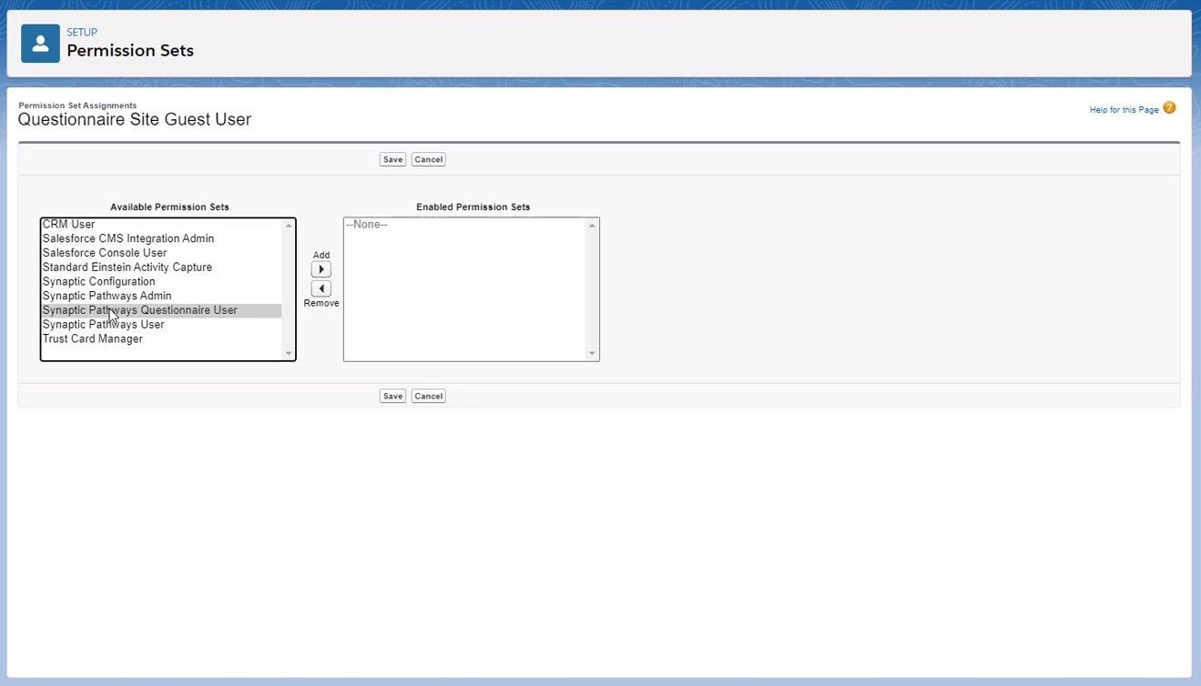The image size is (1201, 686).
Task: Select Trust Card Manager permission set
Action: 161,339
